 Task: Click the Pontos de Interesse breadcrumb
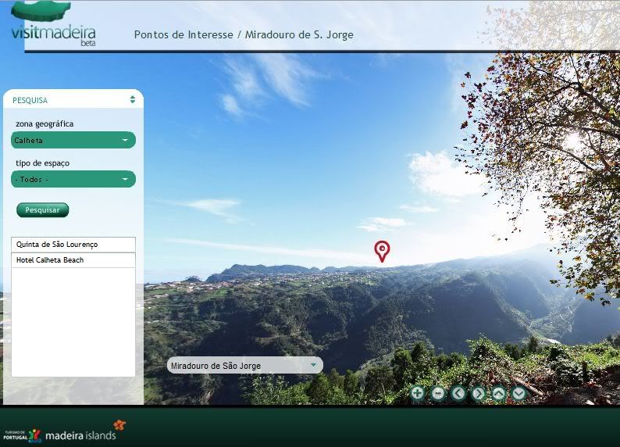click(184, 35)
